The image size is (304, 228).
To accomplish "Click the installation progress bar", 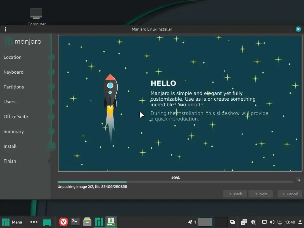I will [175, 182].
